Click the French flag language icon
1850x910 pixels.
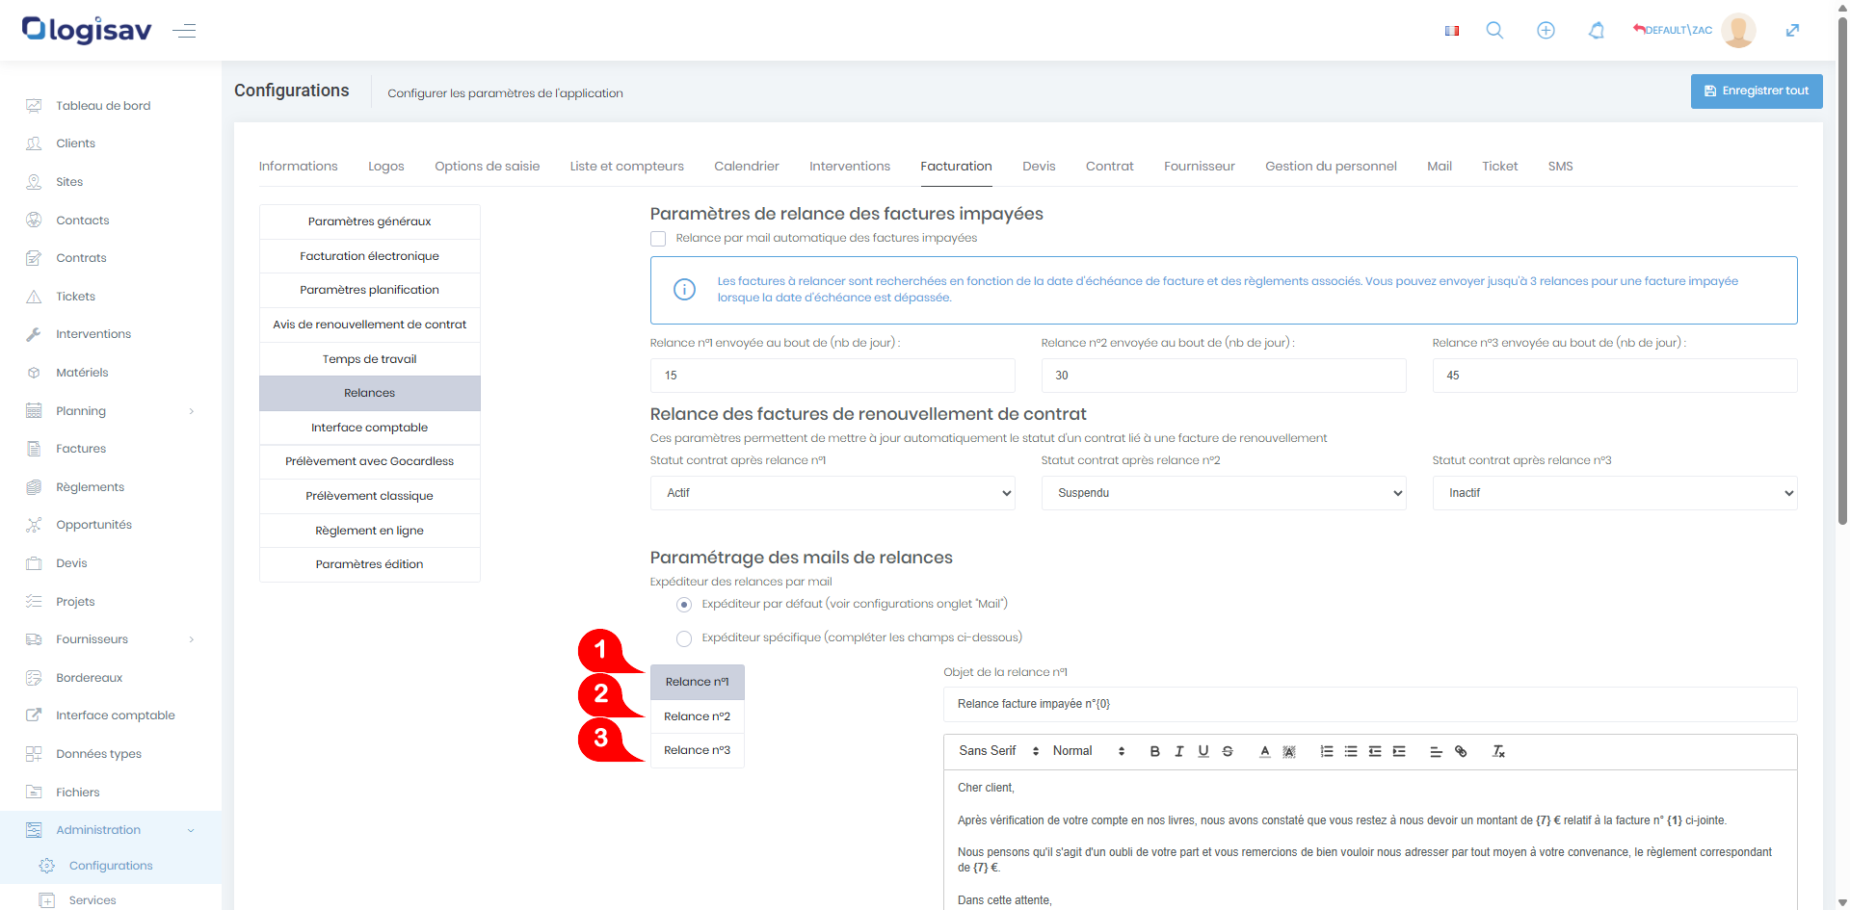coord(1451,31)
